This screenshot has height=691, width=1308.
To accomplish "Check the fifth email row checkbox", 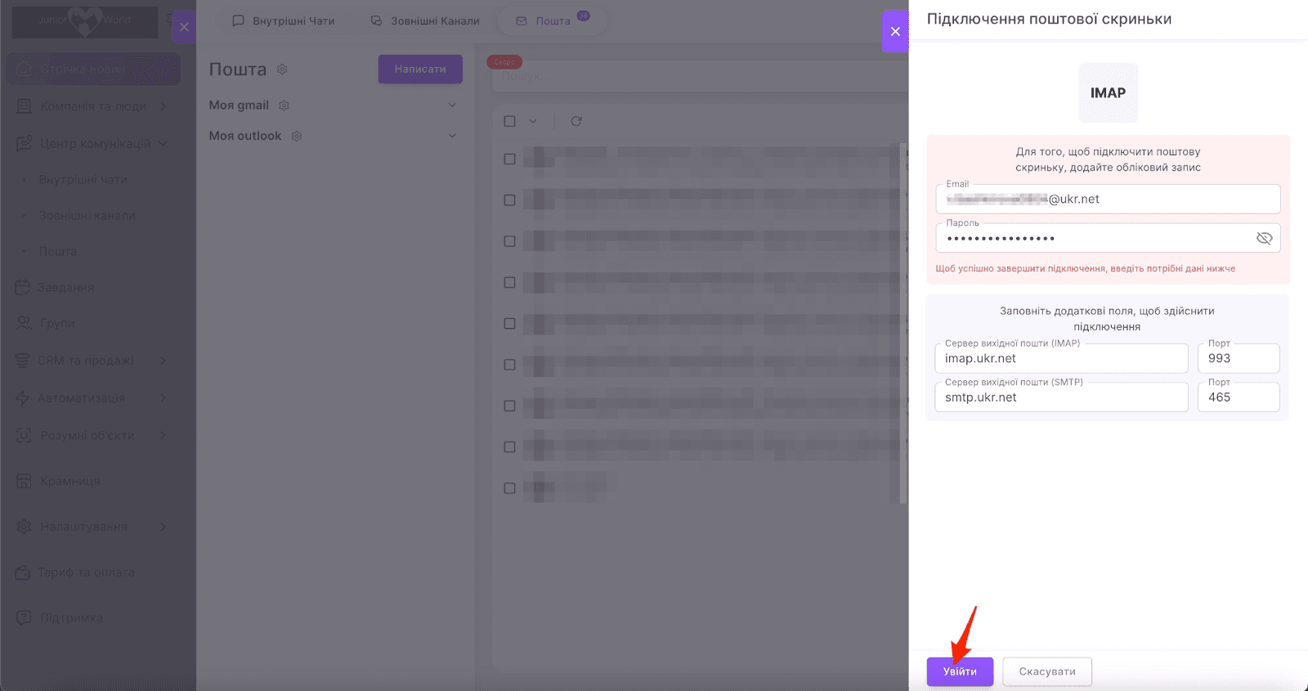I will point(509,324).
